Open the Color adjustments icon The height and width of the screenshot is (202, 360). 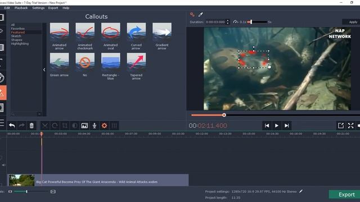tap(75, 126)
